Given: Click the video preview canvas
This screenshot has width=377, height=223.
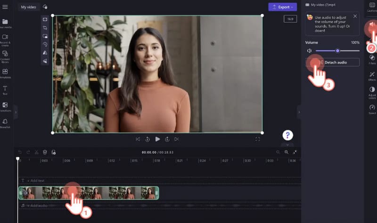Looking at the screenshot, I should click(157, 74).
